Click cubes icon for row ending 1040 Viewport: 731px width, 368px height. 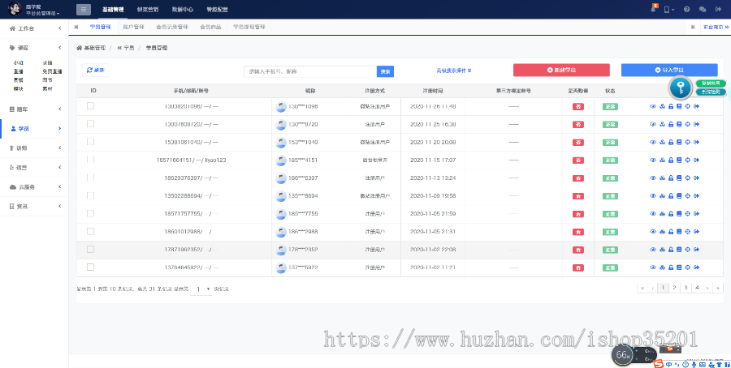[x=662, y=143]
